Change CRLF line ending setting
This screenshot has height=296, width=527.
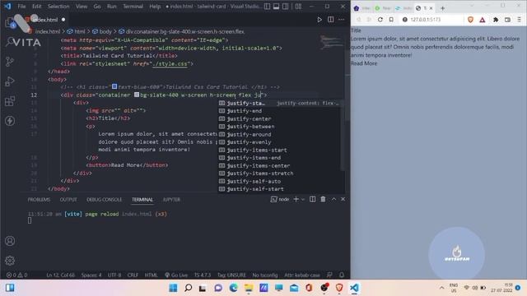coord(133,275)
